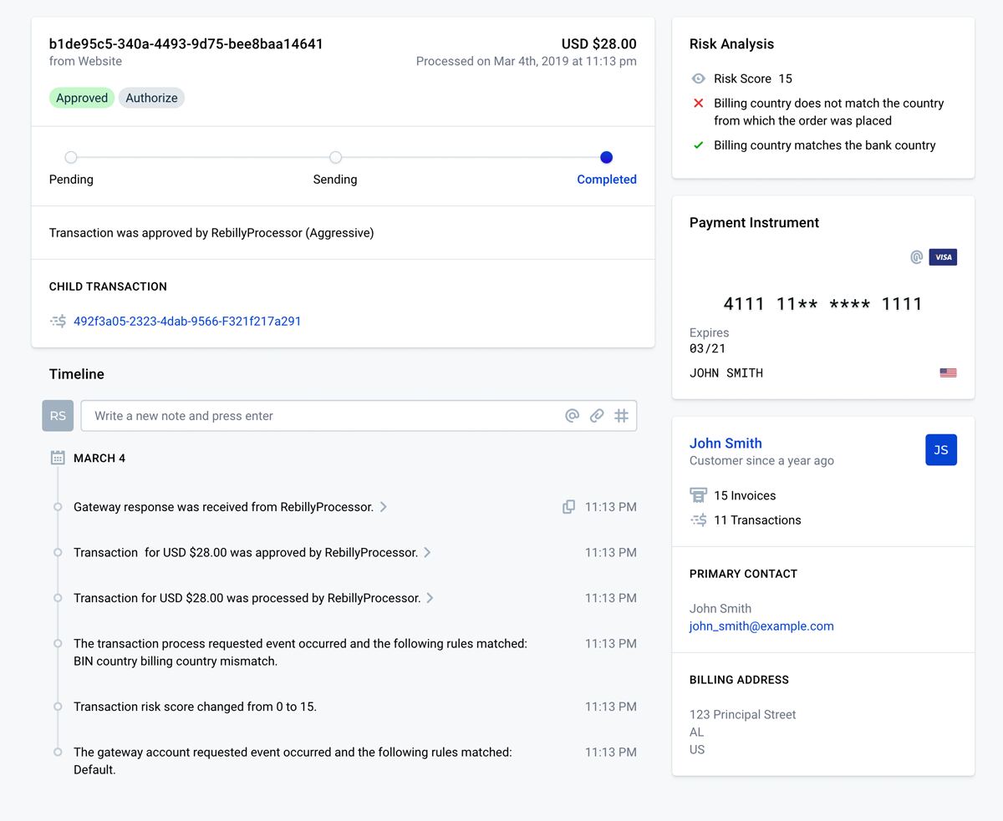Image resolution: width=1003 pixels, height=821 pixels.
Task: Click the US flag icon on card
Action: click(x=948, y=373)
